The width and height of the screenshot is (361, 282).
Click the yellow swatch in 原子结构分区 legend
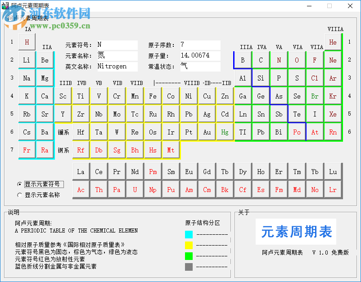[x=188, y=245]
